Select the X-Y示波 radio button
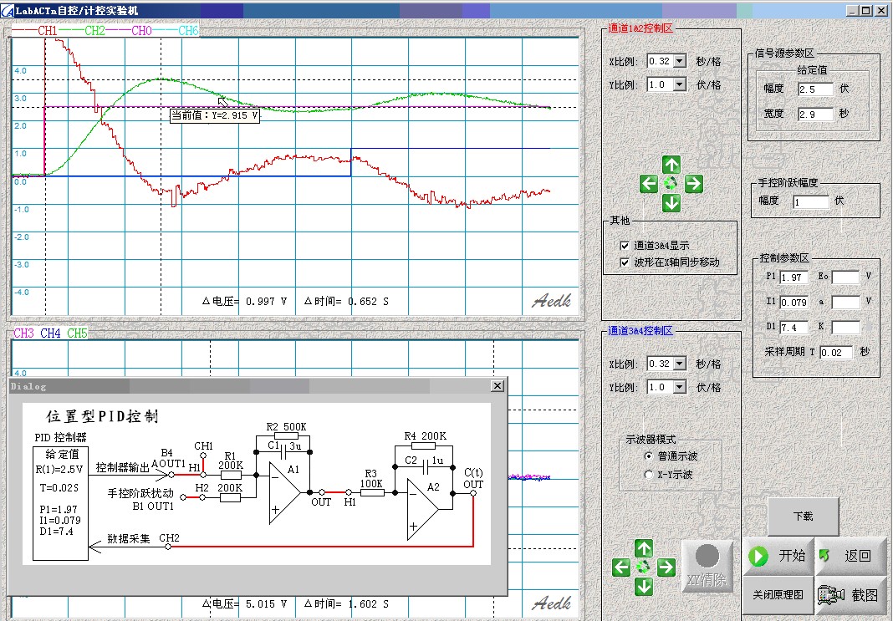 click(649, 474)
